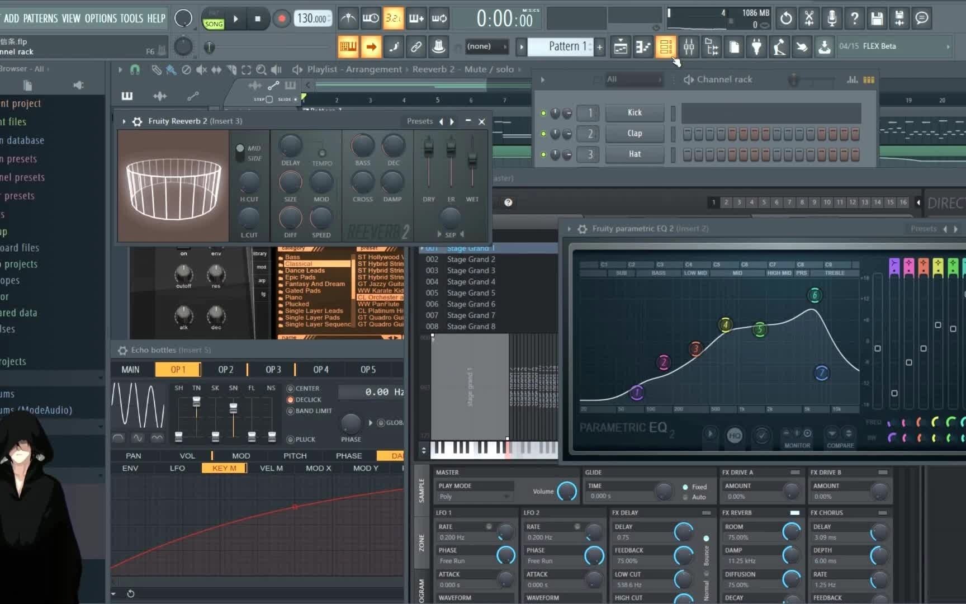Open the OPTIONS menu

(x=101, y=18)
